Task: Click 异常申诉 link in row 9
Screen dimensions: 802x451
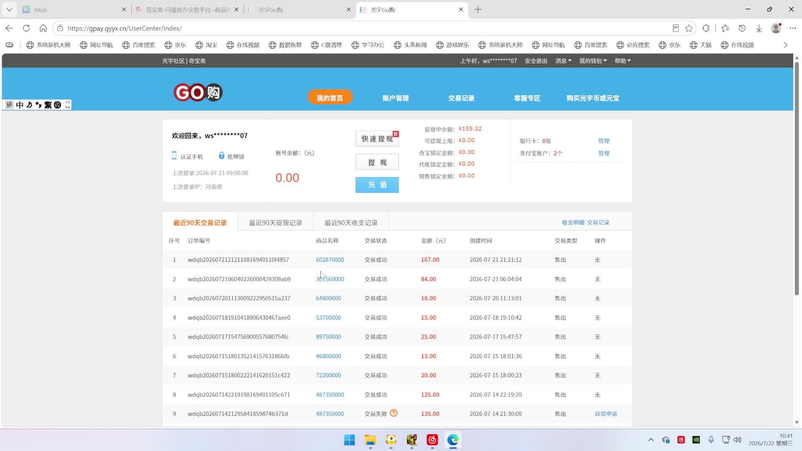Action: coord(606,414)
